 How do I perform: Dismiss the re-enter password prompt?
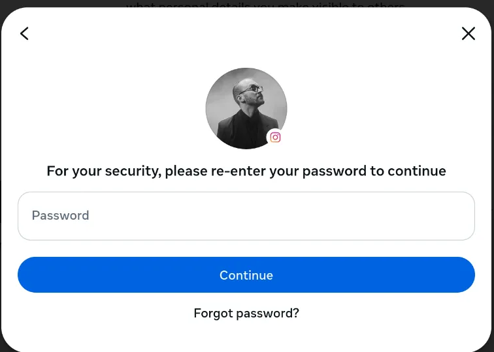point(468,33)
